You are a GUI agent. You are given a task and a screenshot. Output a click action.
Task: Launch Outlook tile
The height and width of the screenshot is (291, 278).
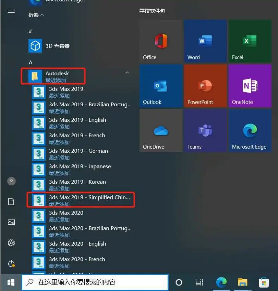pos(161,86)
